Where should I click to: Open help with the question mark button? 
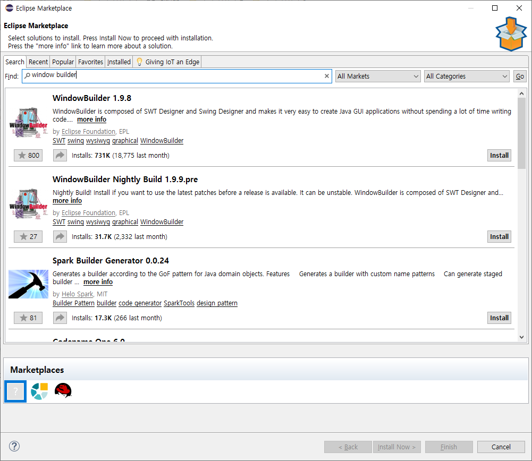(14, 446)
